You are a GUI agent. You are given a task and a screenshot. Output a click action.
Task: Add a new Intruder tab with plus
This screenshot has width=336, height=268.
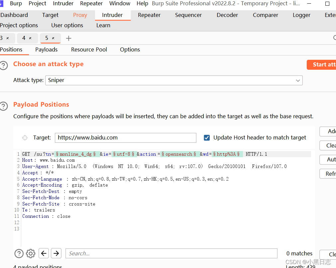68,38
